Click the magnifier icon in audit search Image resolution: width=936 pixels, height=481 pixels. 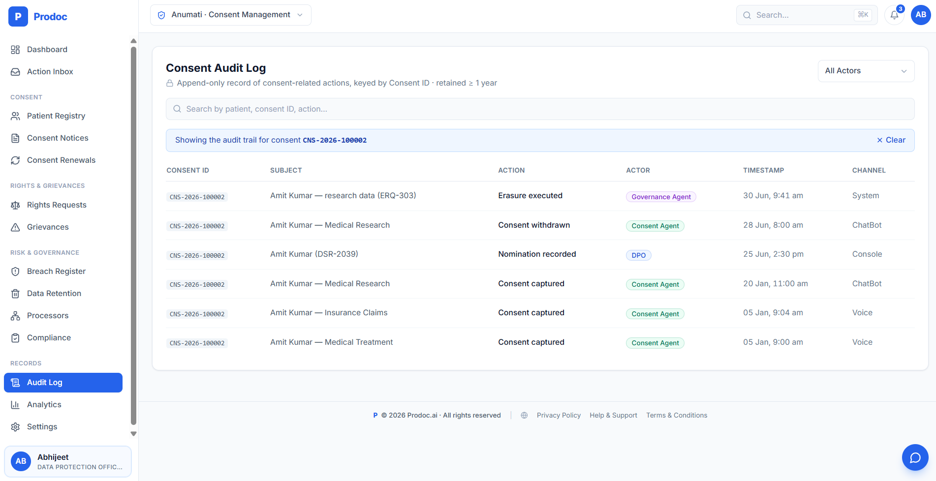tap(177, 109)
